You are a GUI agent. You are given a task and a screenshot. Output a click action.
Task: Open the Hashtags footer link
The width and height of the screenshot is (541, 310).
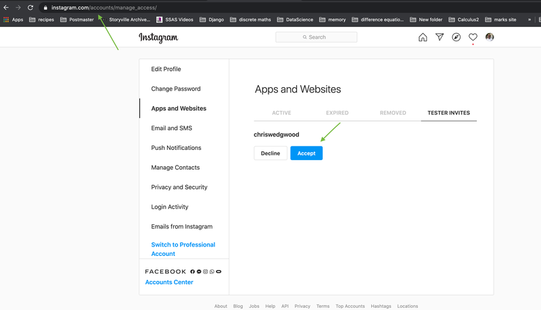point(381,306)
